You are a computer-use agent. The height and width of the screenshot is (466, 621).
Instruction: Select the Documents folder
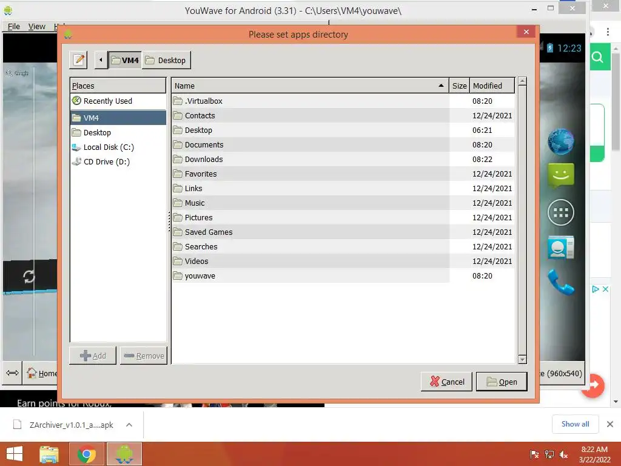click(343, 144)
